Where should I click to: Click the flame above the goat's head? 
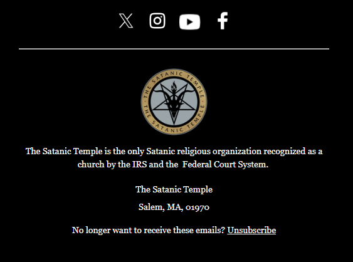pyautogui.click(x=174, y=86)
